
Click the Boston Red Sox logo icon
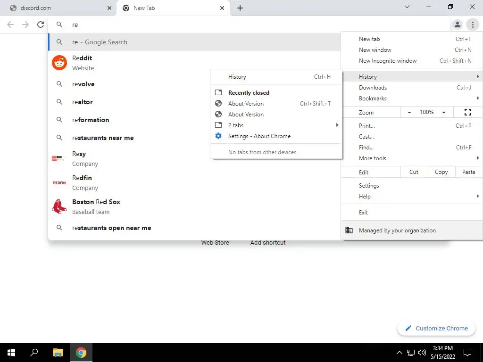59,206
